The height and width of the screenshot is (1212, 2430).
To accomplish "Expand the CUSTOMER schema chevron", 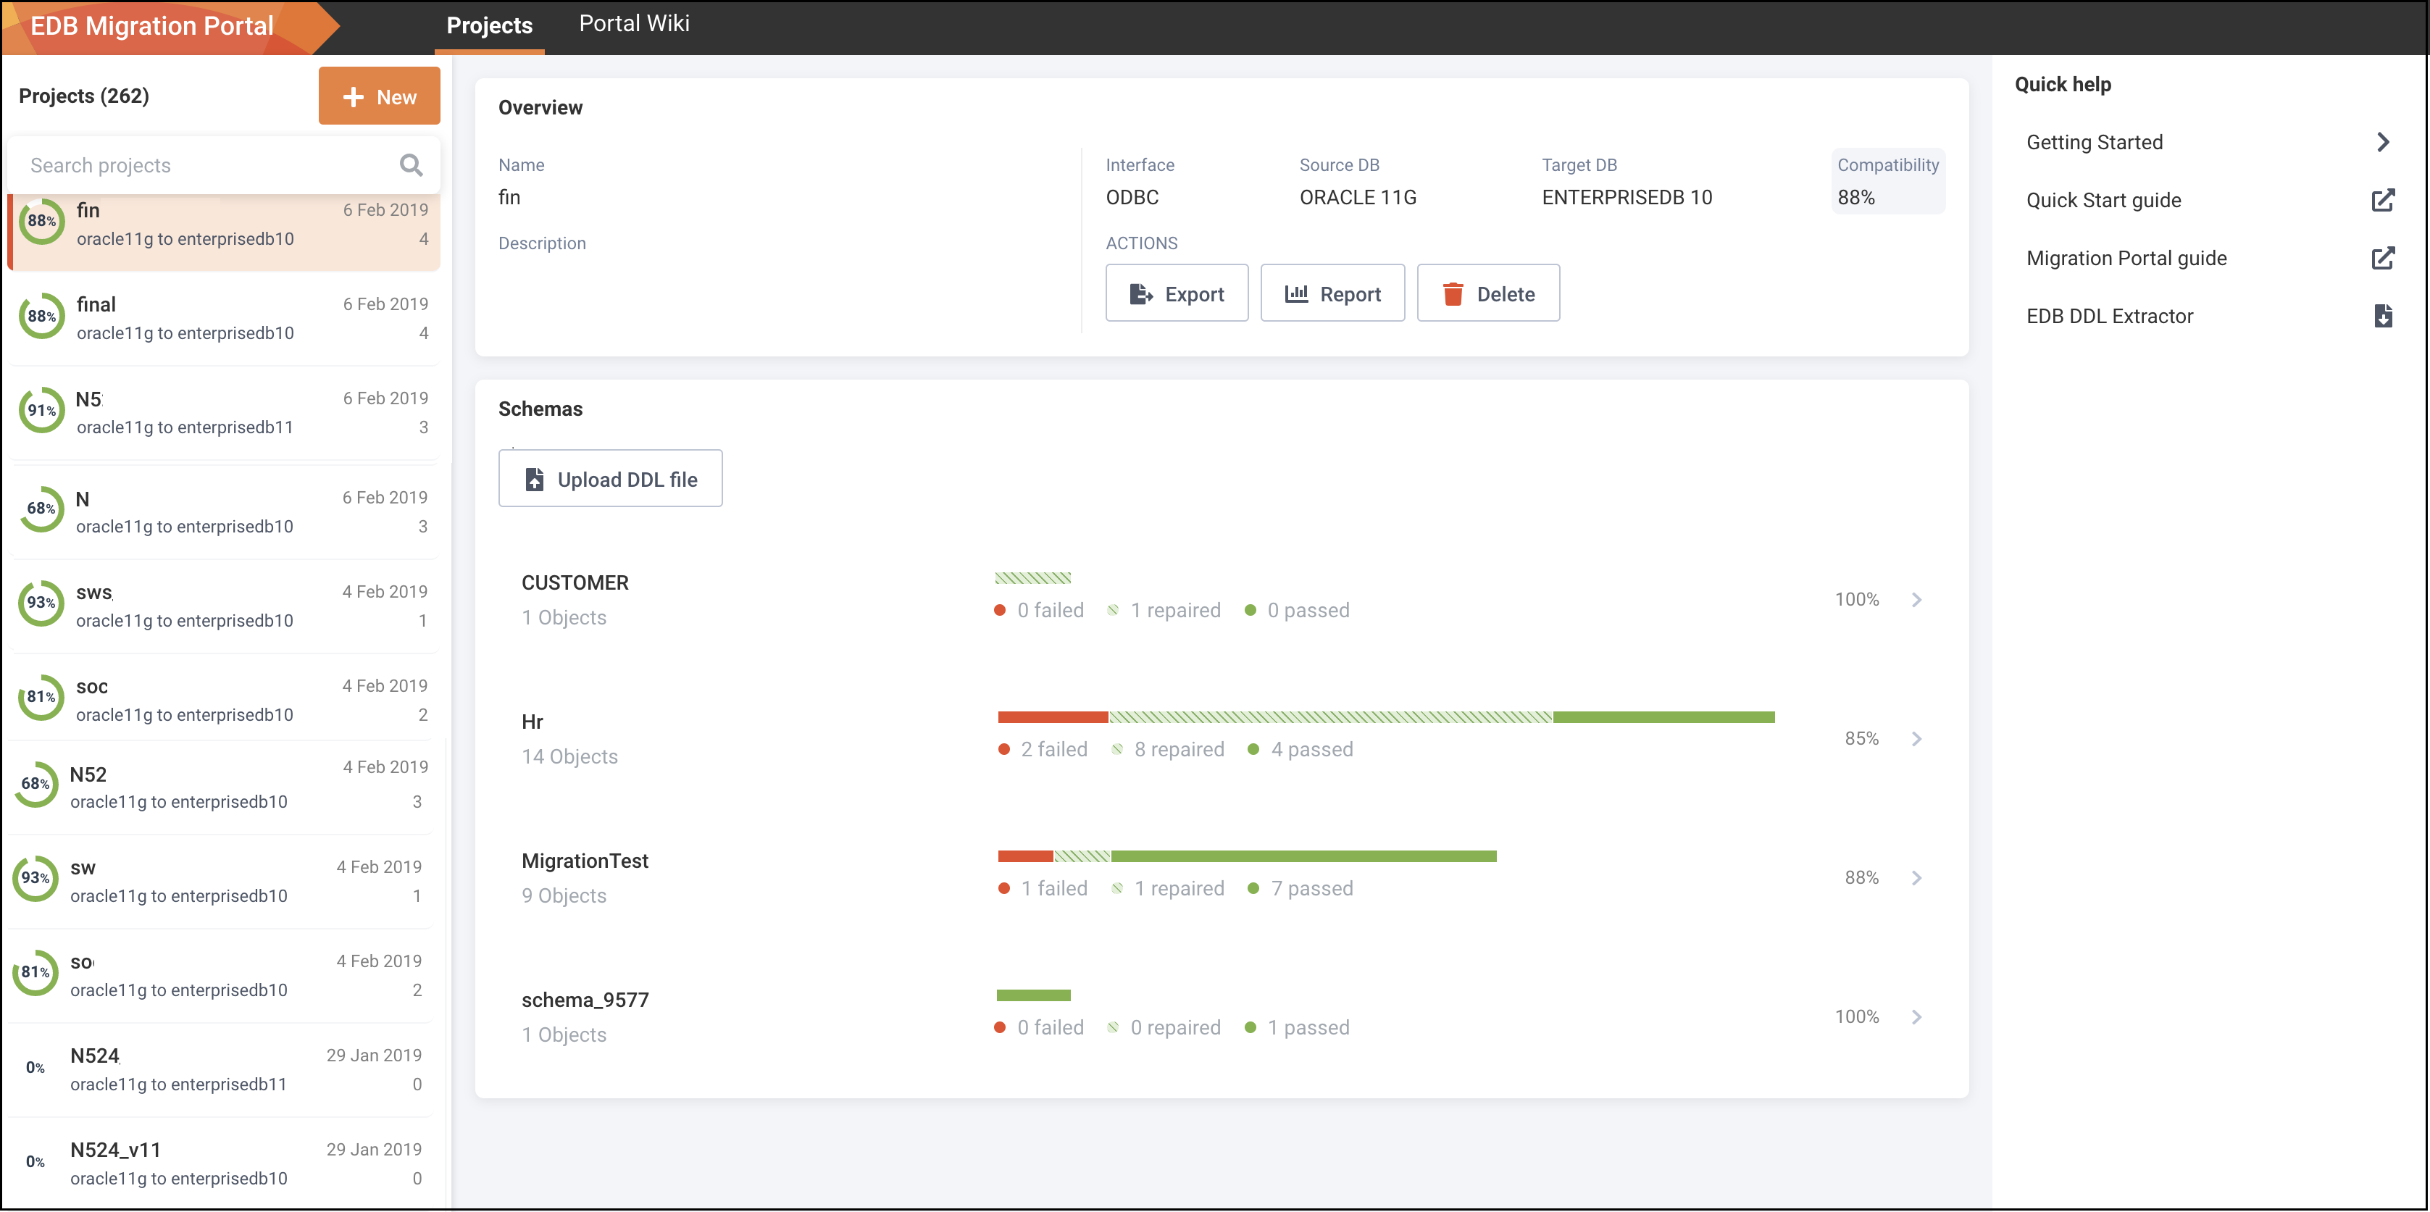I will pos(1916,600).
